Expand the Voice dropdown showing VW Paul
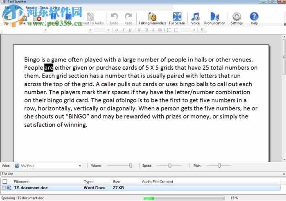This screenshot has width=286, height=201. 80,166
